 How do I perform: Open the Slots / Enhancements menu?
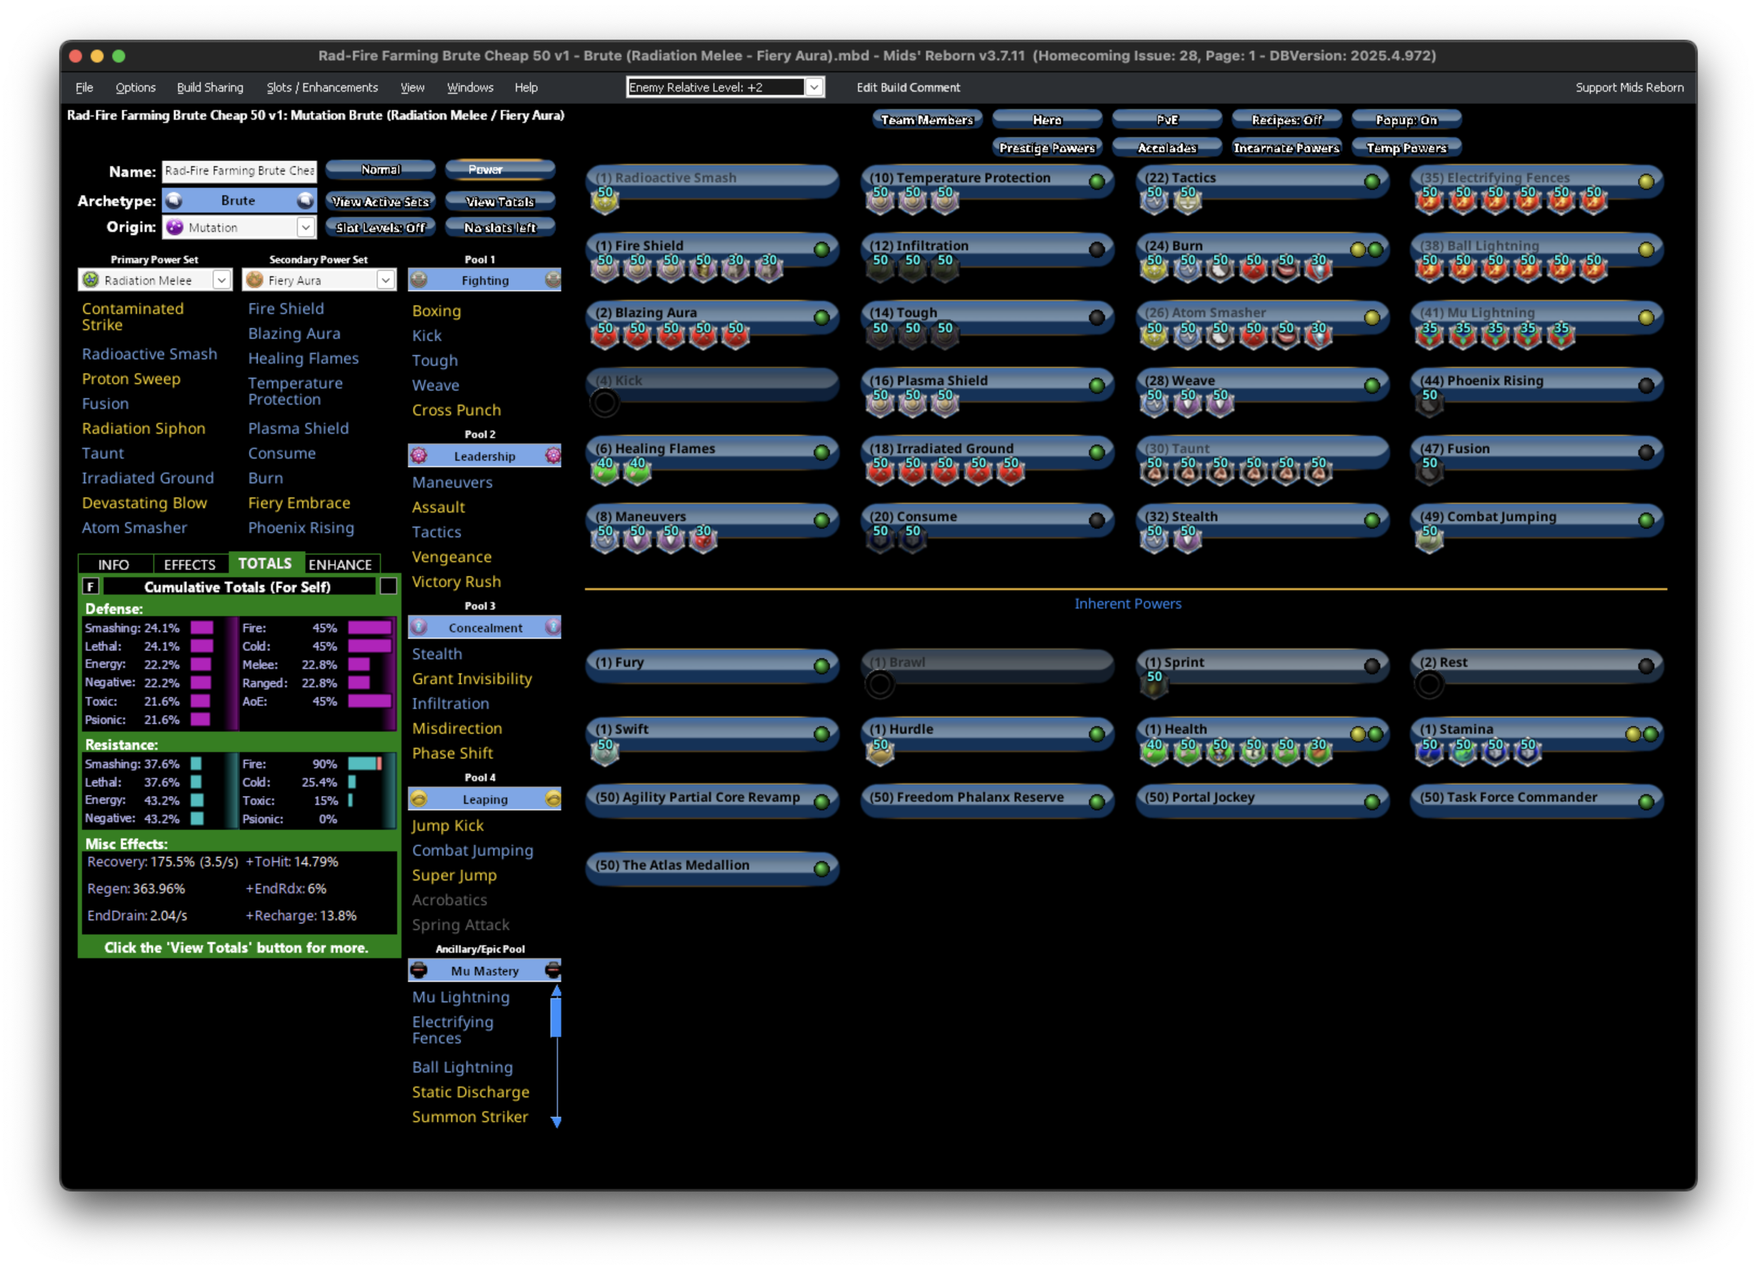tap(322, 87)
